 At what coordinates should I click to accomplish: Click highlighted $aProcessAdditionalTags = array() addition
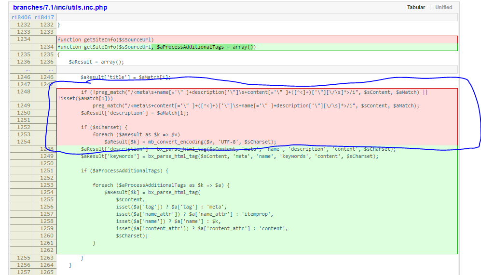click(205, 47)
